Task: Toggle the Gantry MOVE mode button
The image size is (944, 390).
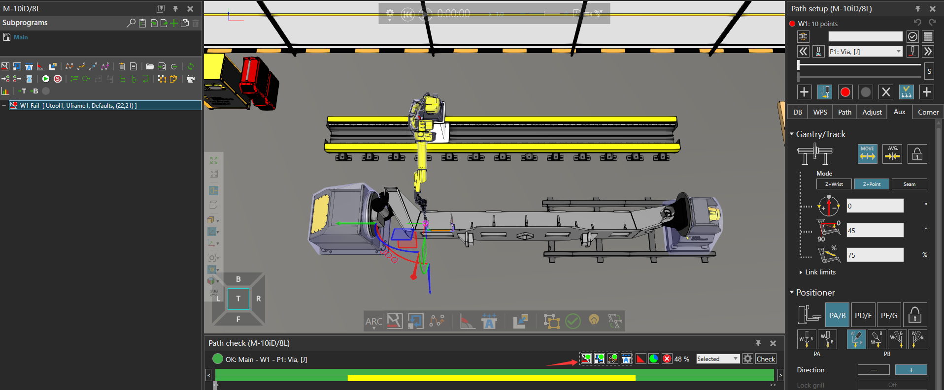Action: [x=867, y=154]
